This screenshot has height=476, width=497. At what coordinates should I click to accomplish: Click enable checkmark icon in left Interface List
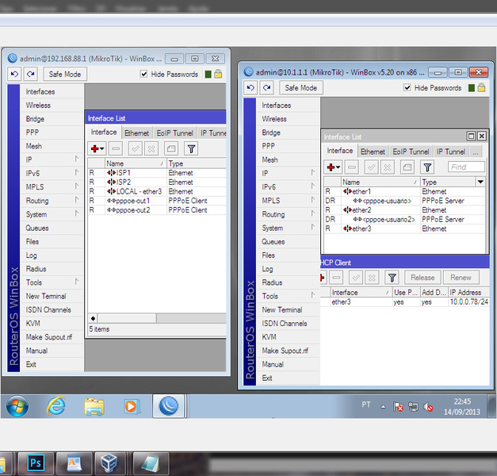pyautogui.click(x=136, y=148)
